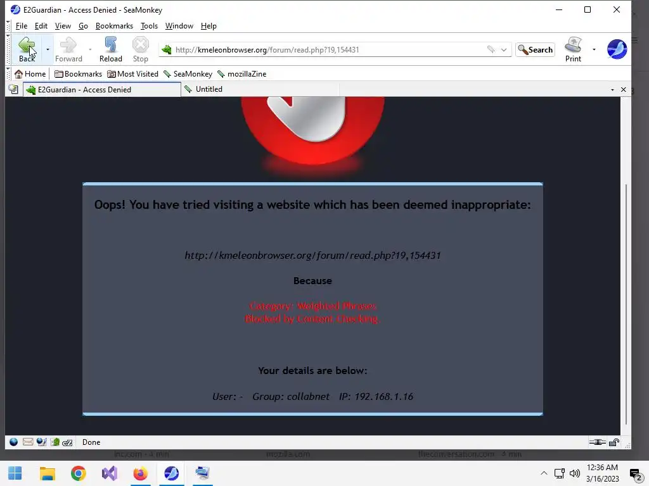Open the SeaMonkey bookmark link
The height and width of the screenshot is (486, 649).
coord(188,74)
